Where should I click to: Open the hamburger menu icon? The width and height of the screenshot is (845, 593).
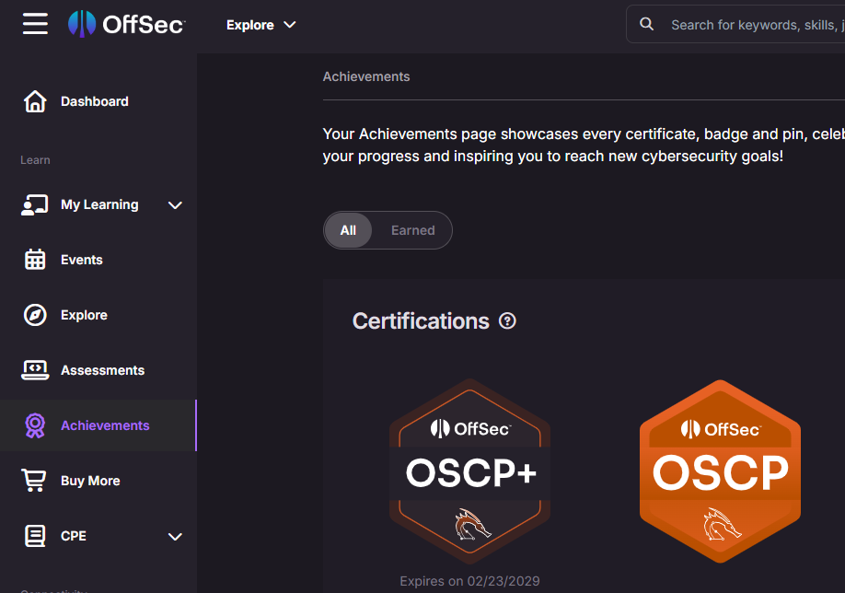click(35, 24)
